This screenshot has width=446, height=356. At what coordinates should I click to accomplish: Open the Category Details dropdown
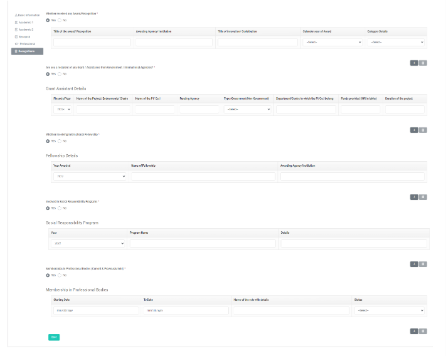point(396,43)
